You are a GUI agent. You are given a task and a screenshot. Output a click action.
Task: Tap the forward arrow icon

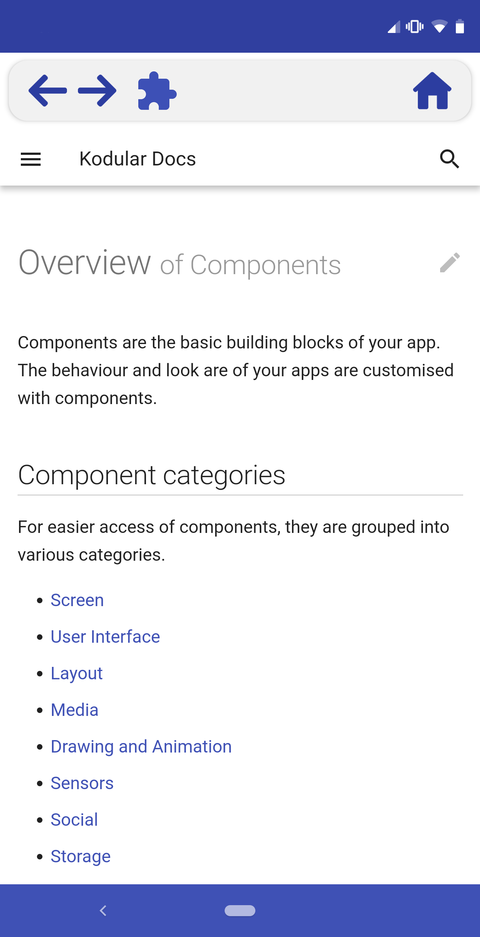97,90
